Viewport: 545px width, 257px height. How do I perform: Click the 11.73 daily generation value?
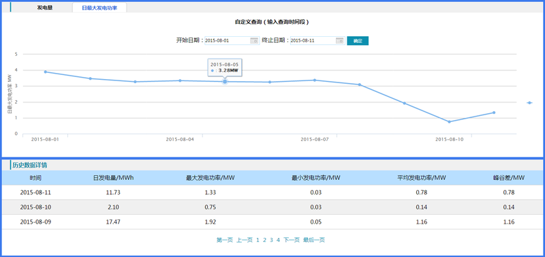pyautogui.click(x=113, y=192)
